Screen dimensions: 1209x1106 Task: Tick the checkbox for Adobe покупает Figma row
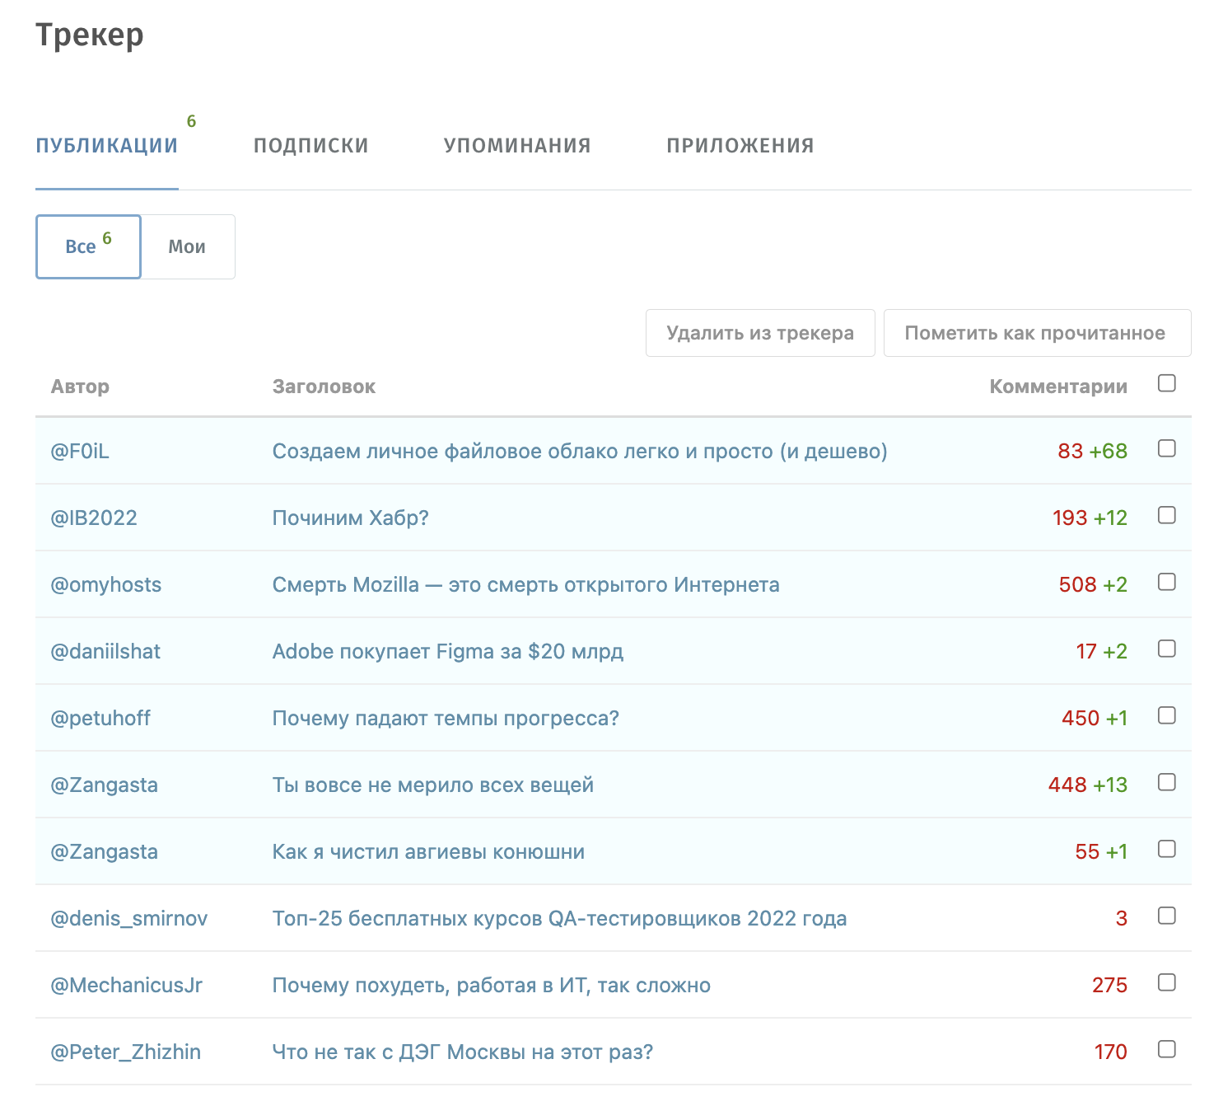point(1166,649)
